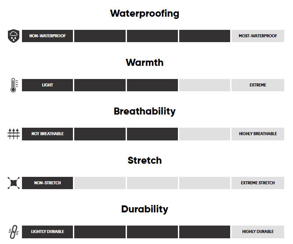Screen dimensions: 293x244
Task: Select the Extreme Stretch segment
Action: pos(258,183)
